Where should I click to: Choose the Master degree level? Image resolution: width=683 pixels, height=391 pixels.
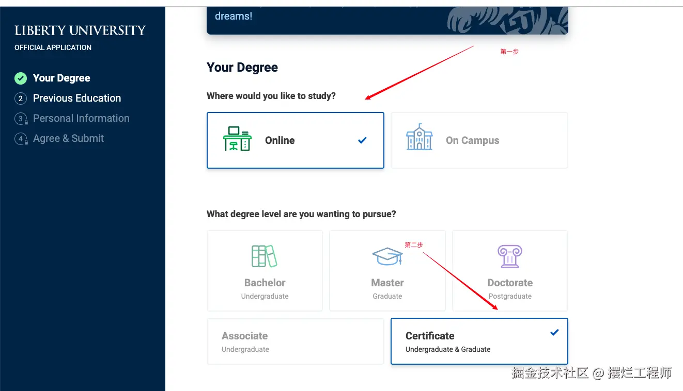[x=387, y=271]
